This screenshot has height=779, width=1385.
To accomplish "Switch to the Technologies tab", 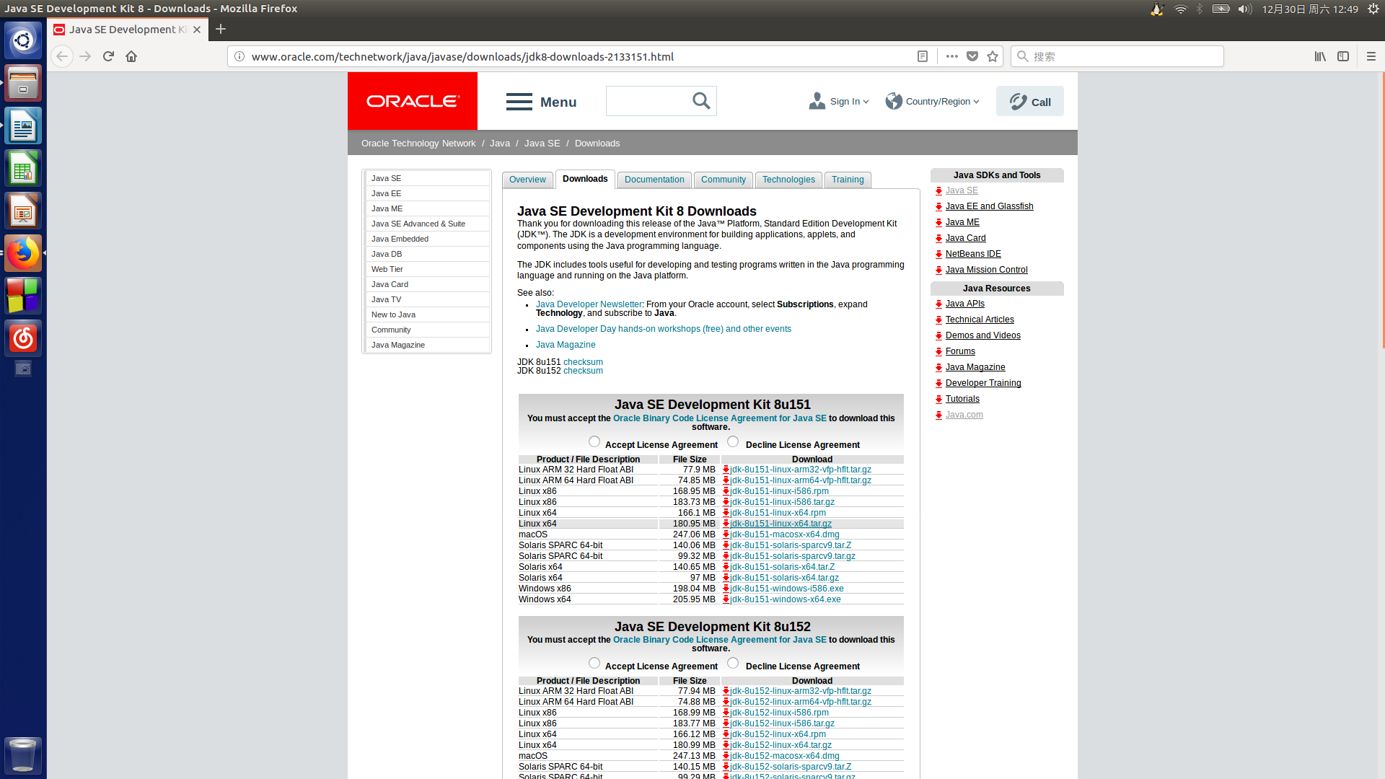I will (788, 180).
